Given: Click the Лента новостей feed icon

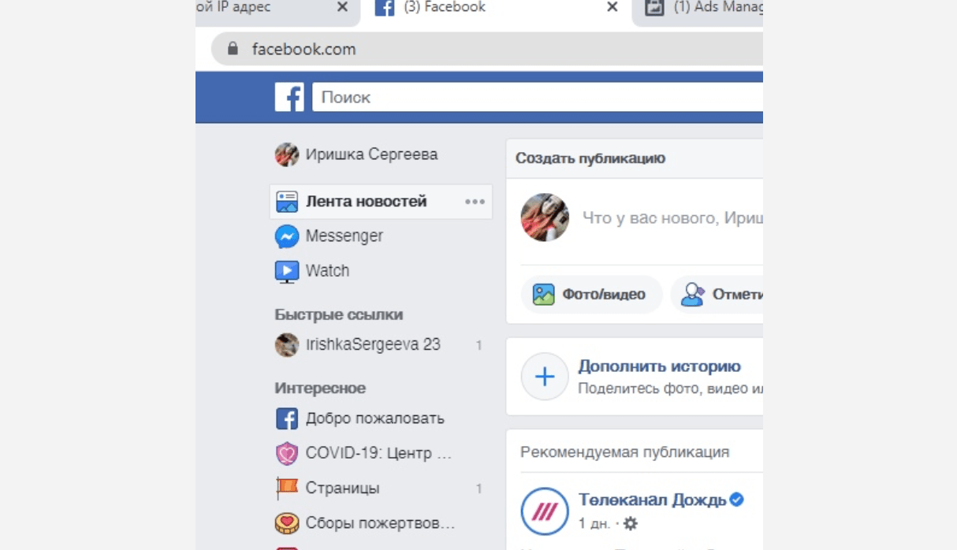Looking at the screenshot, I should click(x=287, y=202).
